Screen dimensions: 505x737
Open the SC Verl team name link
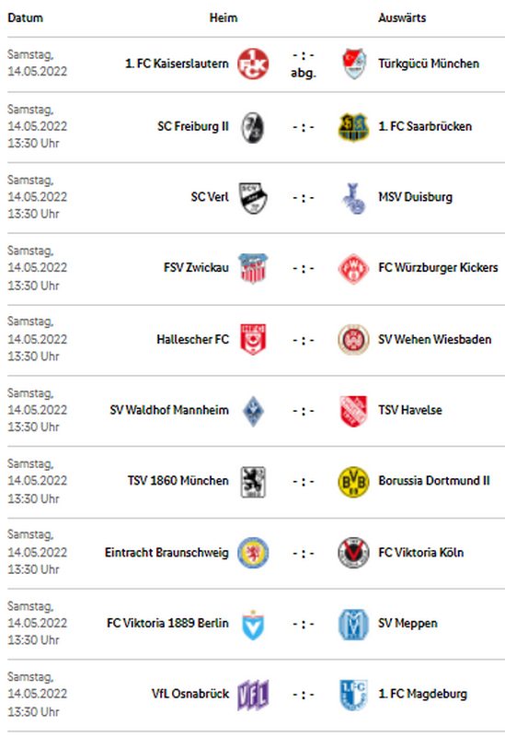click(x=210, y=197)
